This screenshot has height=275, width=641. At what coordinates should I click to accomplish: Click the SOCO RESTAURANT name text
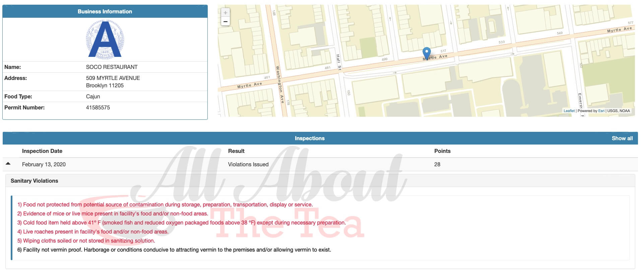coord(112,67)
